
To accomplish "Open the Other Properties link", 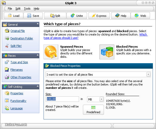I will [21, 77].
